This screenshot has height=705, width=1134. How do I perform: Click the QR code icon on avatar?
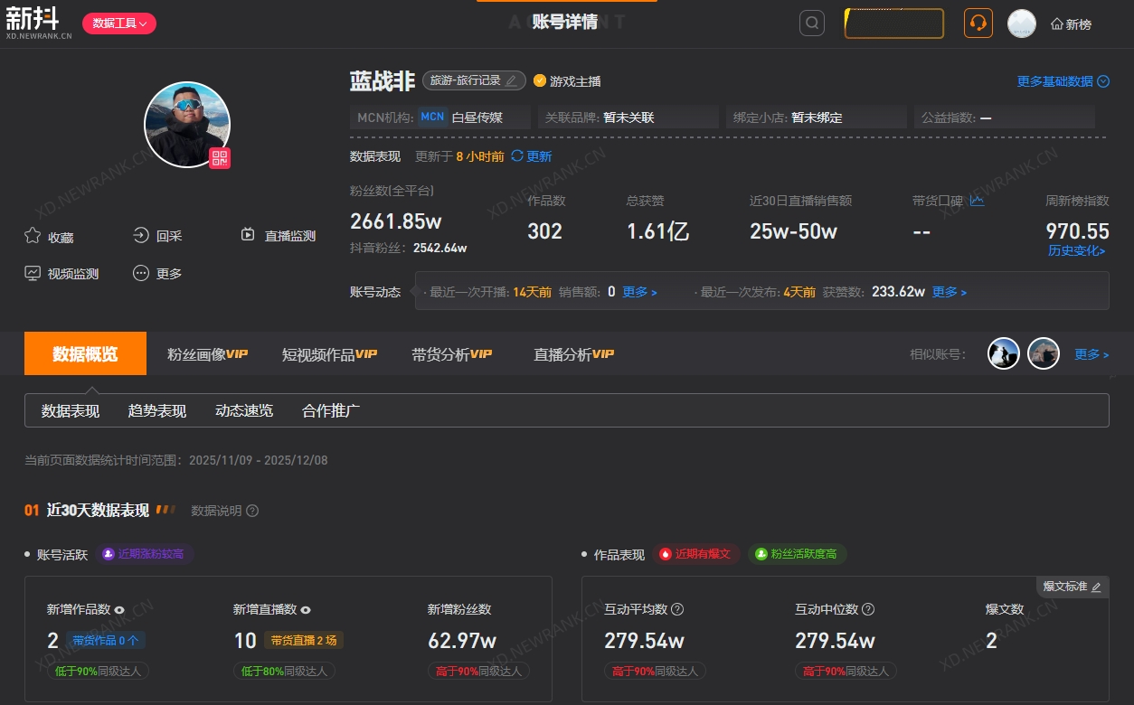tap(220, 158)
